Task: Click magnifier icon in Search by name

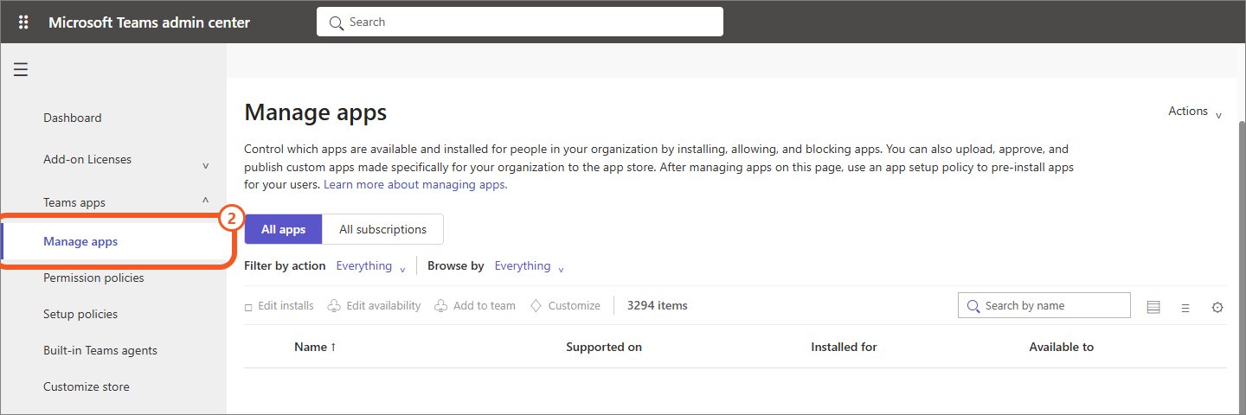Action: pyautogui.click(x=973, y=306)
